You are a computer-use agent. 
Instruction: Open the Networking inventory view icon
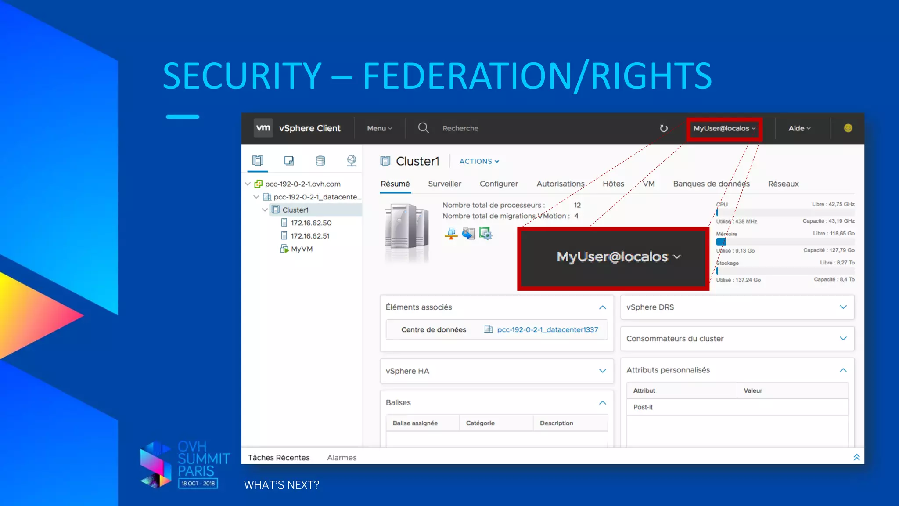352,161
